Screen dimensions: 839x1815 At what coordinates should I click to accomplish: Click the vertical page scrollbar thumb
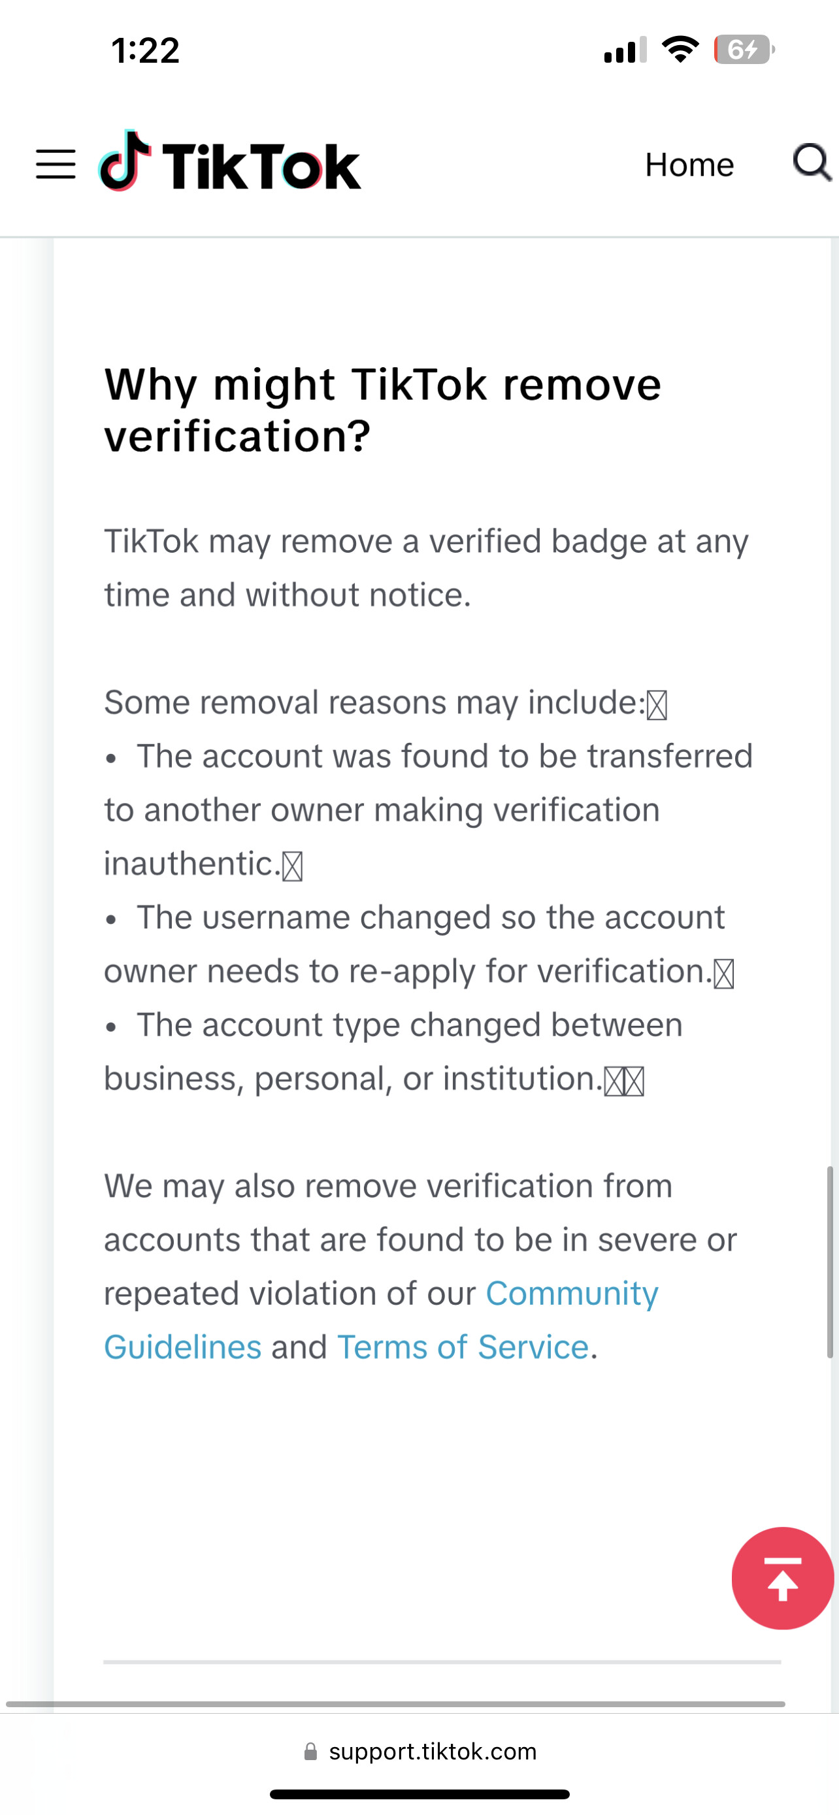831,1261
